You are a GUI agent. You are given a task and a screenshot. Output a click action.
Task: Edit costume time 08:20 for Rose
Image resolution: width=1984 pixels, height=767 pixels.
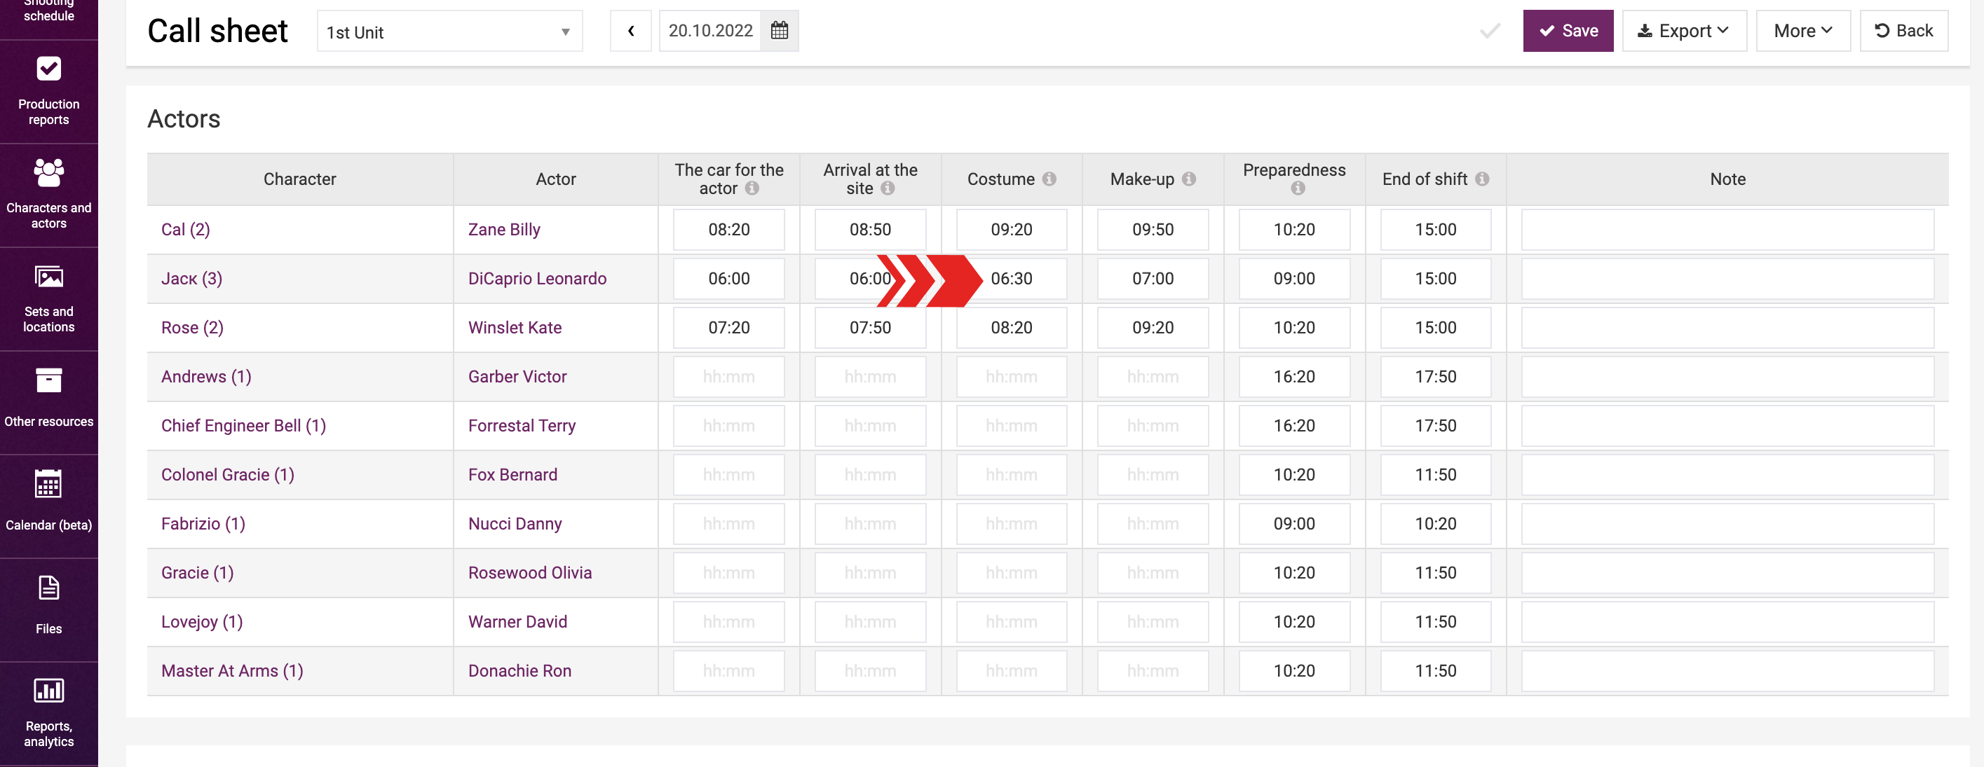[1011, 328]
